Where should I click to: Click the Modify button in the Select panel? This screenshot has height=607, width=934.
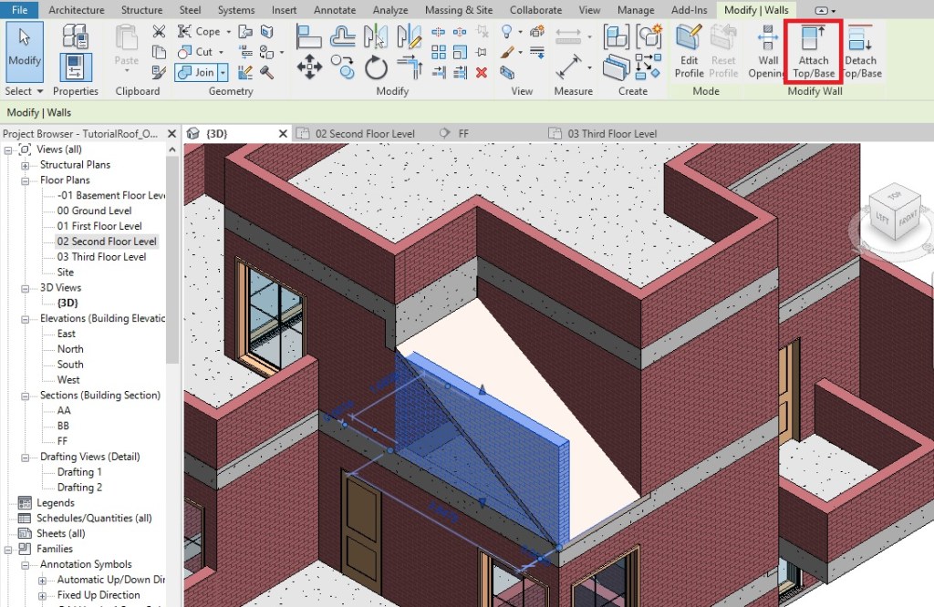tap(25, 50)
